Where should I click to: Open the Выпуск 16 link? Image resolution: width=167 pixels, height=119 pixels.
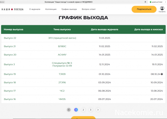10,99
